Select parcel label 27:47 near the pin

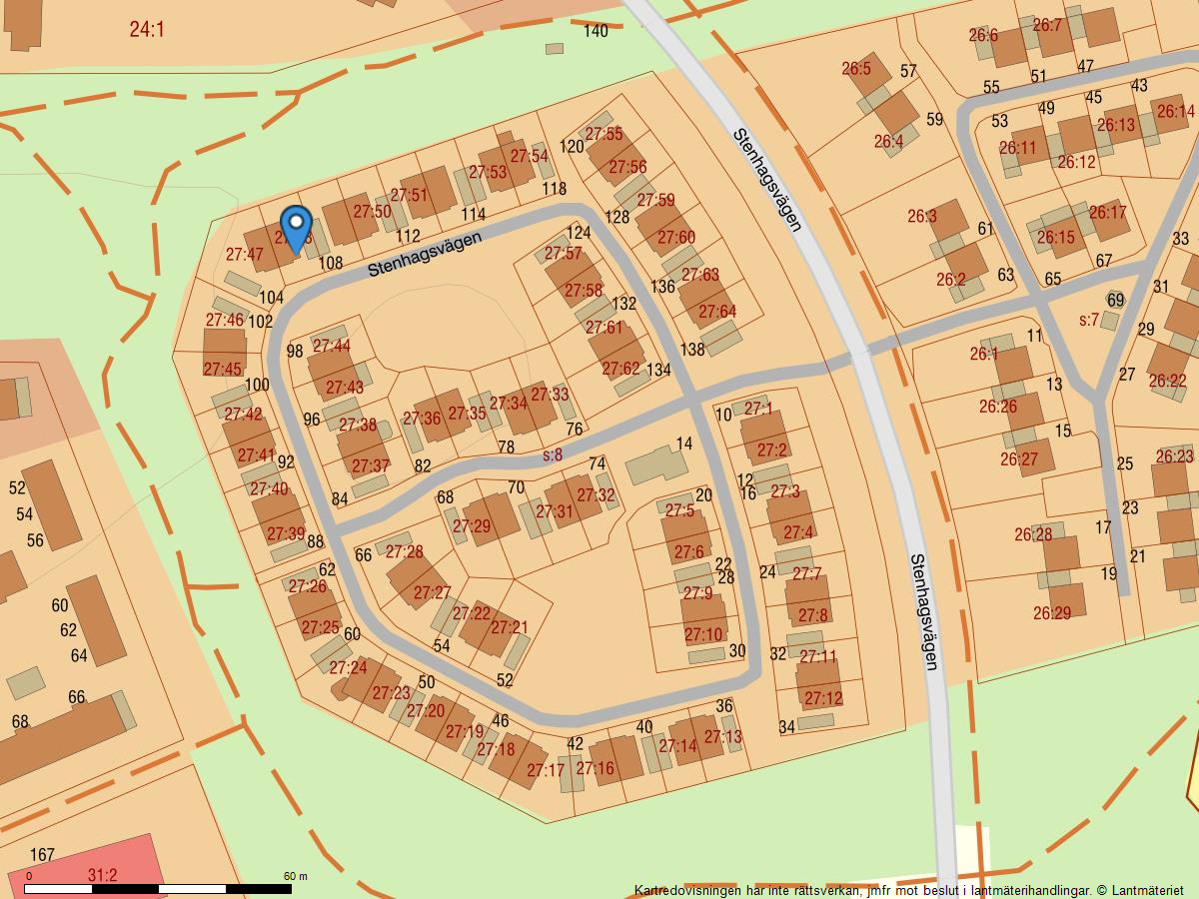245,256
